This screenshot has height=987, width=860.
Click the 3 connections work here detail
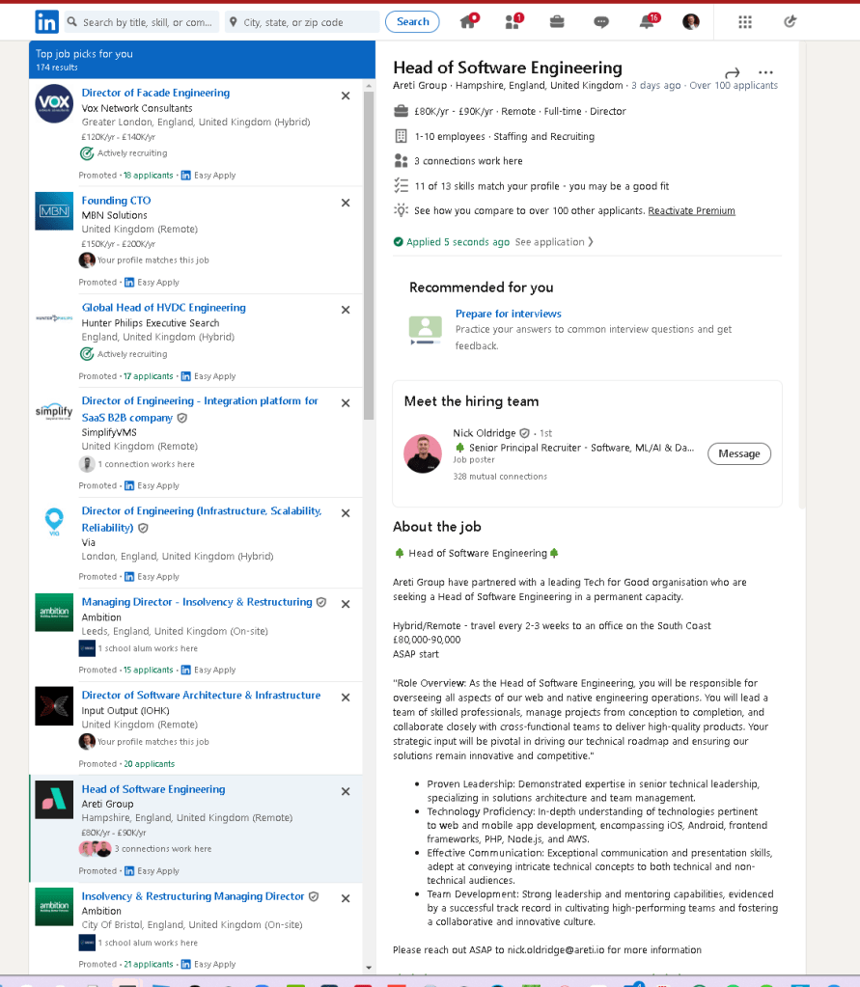click(x=468, y=161)
